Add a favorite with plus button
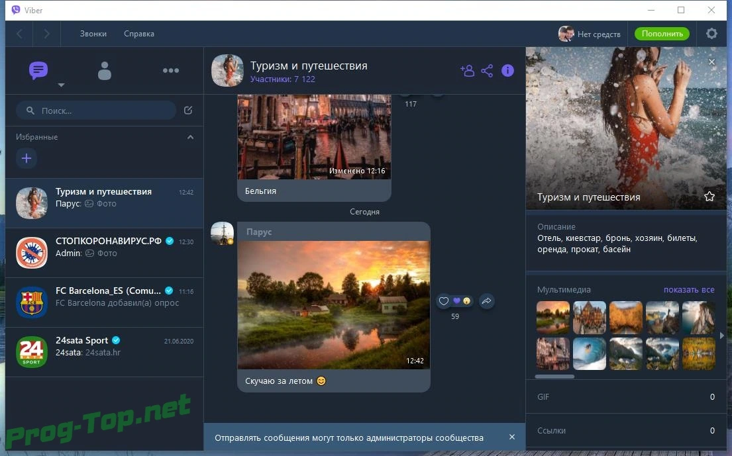Image resolution: width=732 pixels, height=456 pixels. point(26,158)
